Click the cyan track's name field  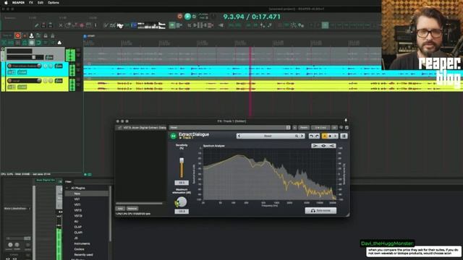click(x=25, y=66)
